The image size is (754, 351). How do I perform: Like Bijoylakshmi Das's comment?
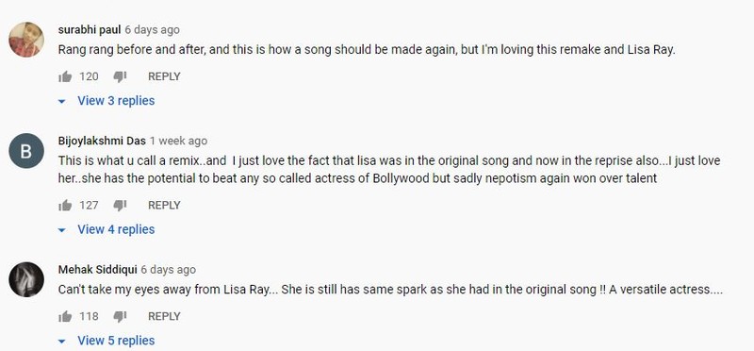[65, 206]
